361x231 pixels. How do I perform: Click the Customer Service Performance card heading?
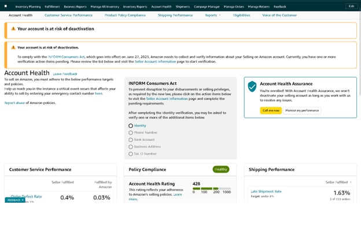(x=40, y=170)
